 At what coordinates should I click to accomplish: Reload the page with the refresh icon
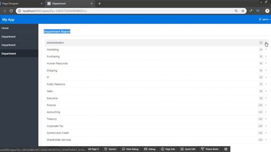11,11
